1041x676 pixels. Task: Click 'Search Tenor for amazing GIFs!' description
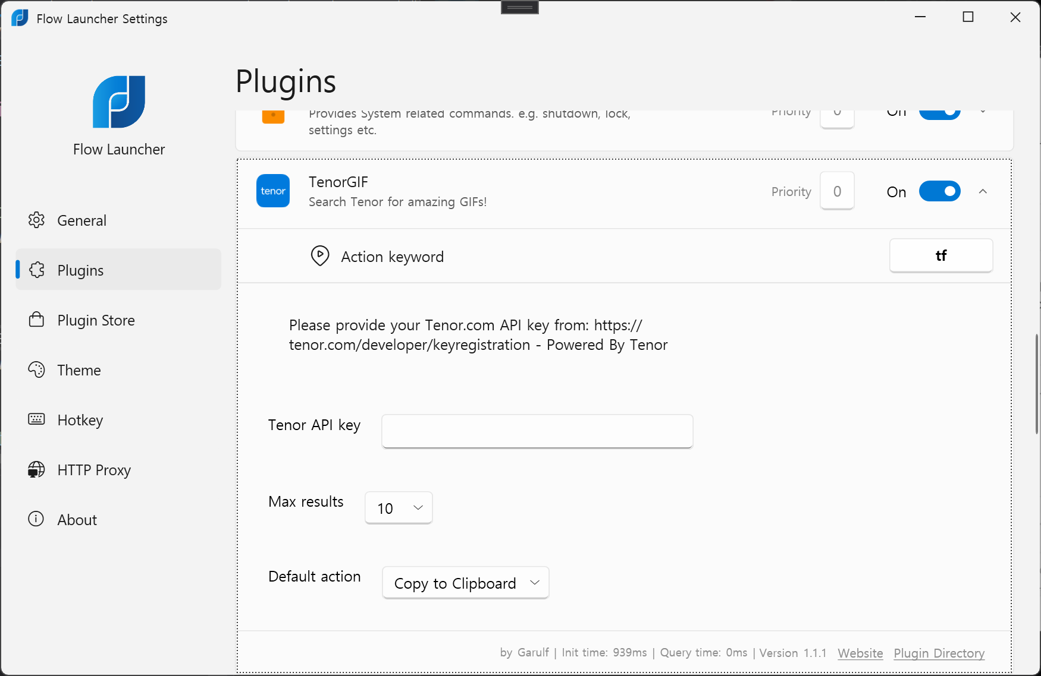click(397, 202)
